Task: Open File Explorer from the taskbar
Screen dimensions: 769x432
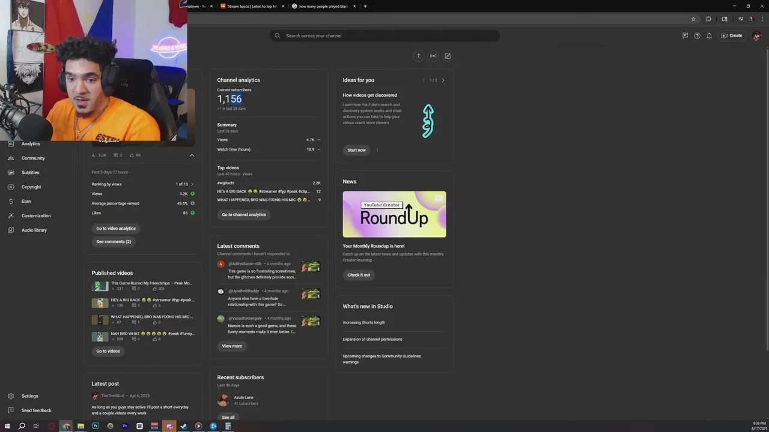Action: point(81,426)
